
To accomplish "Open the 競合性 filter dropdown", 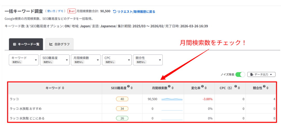I will (x=148, y=60).
